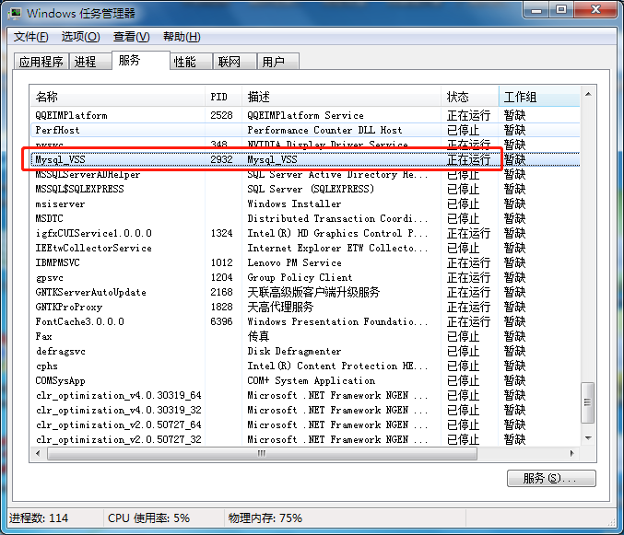Switch to the 性能 tab
This screenshot has height=535, width=624.
185,62
